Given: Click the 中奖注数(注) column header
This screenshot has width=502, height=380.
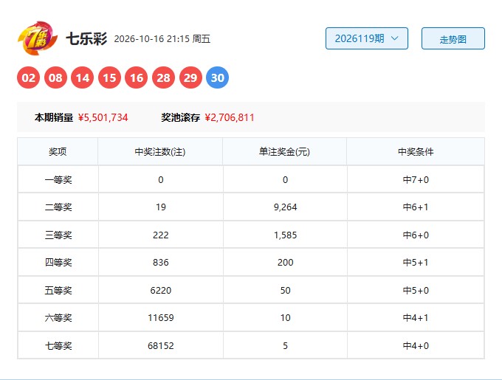Looking at the screenshot, I should (x=160, y=151).
